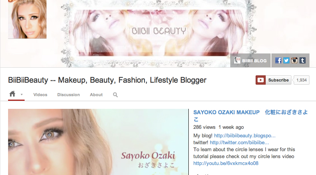Screen dimensions: 316x175
Task: Click the circle lenses description text
Action: (x=244, y=153)
